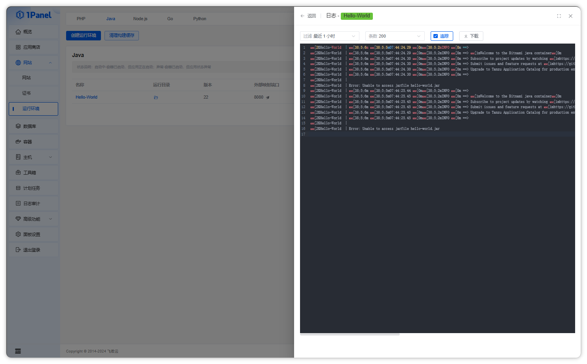Open the Hello-World runtime link
Image resolution: width=587 pixels, height=364 pixels.
tap(87, 97)
